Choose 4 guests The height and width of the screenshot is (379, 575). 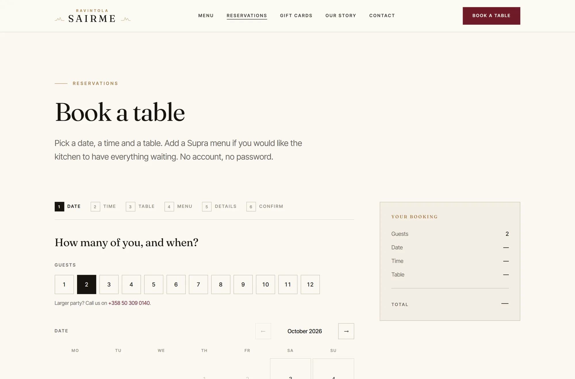131,284
